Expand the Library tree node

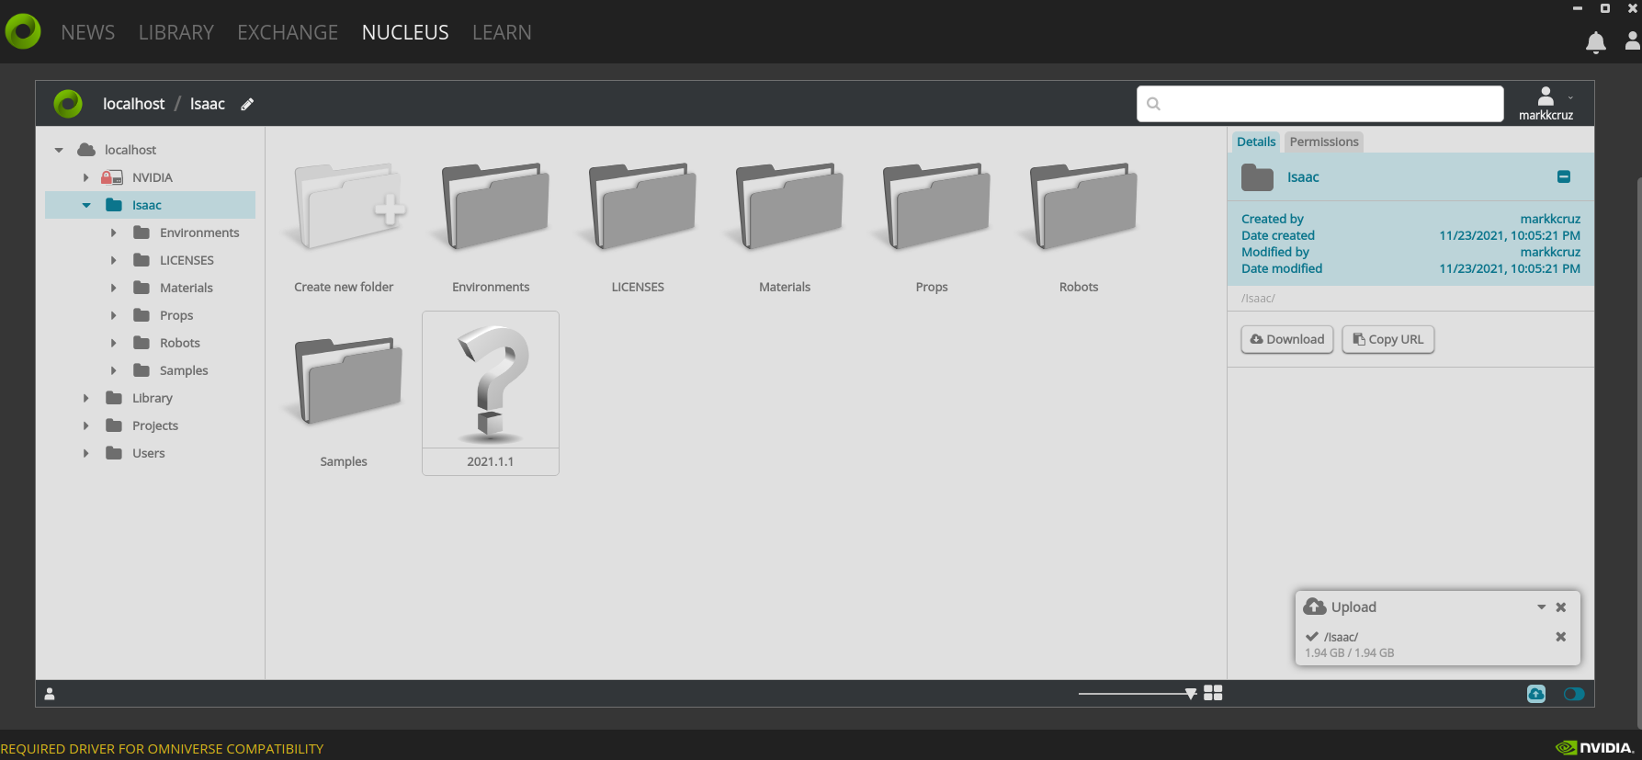pos(86,398)
